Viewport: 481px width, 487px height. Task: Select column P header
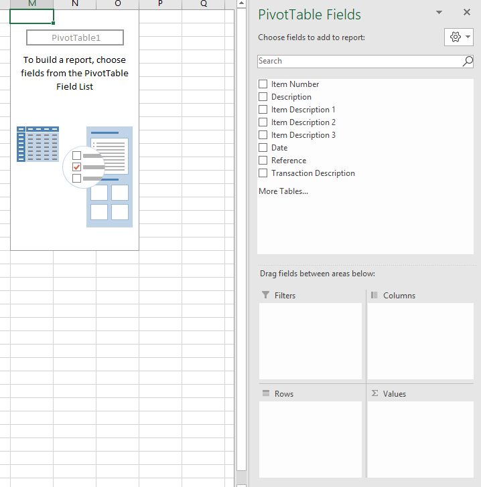coord(161,4)
